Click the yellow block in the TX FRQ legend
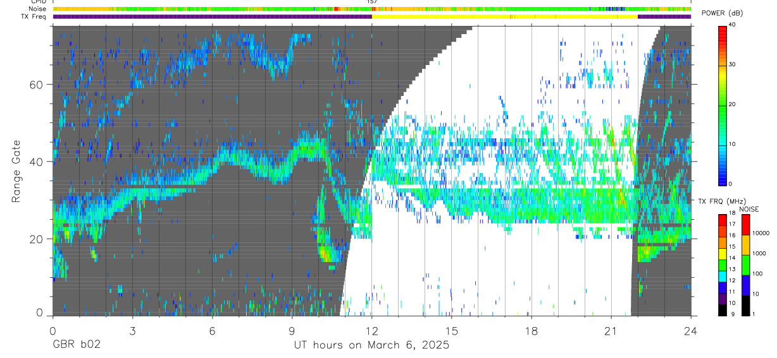 click(x=722, y=254)
